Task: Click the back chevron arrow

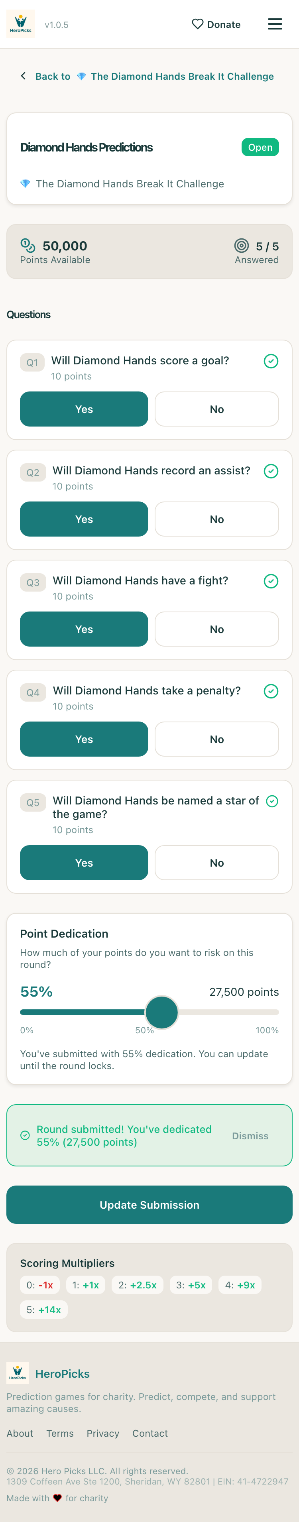Action: [23, 76]
